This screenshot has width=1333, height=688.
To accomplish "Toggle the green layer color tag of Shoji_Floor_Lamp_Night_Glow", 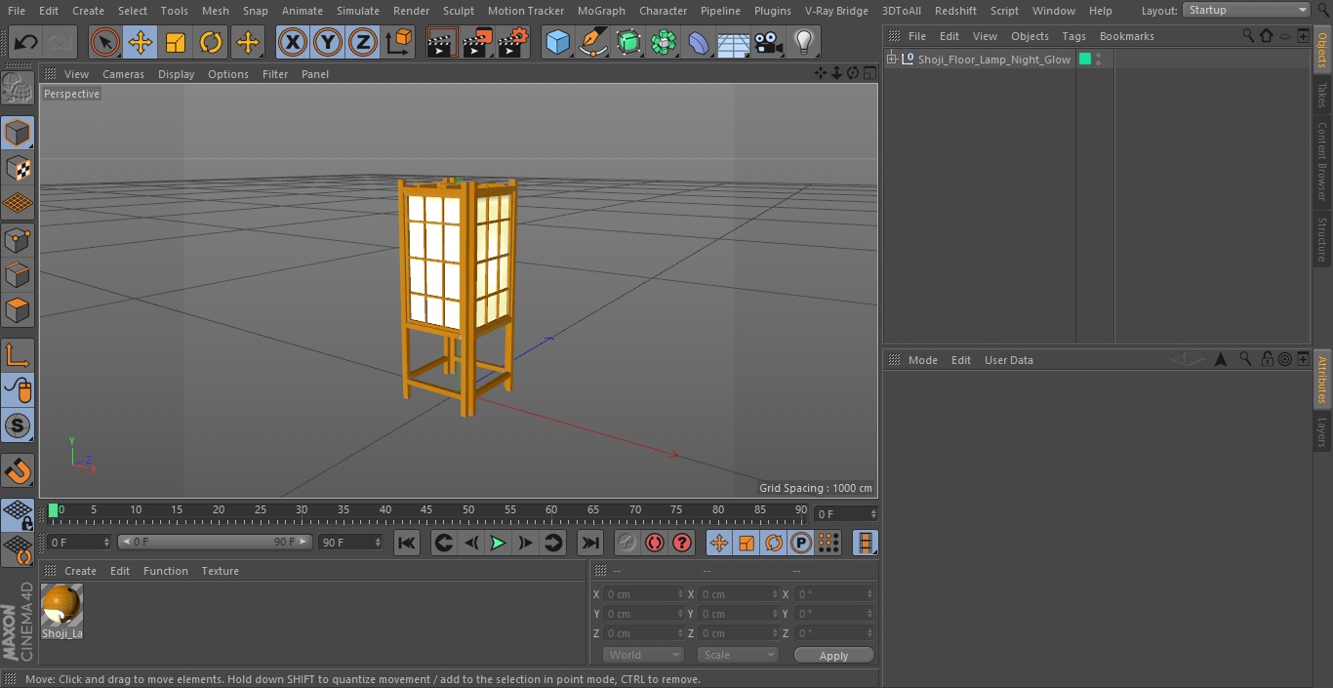I will (x=1084, y=60).
